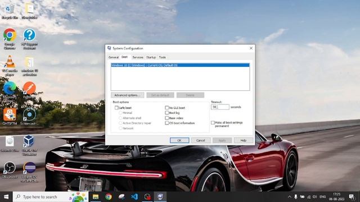Open the windows 10 activation folder icon

(29, 66)
